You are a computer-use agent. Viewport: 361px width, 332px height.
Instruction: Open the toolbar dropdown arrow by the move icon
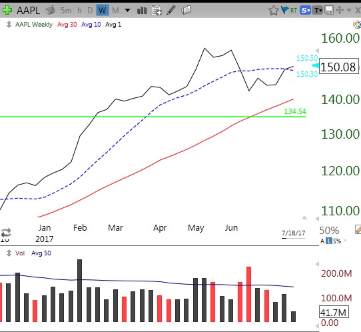[349, 11]
